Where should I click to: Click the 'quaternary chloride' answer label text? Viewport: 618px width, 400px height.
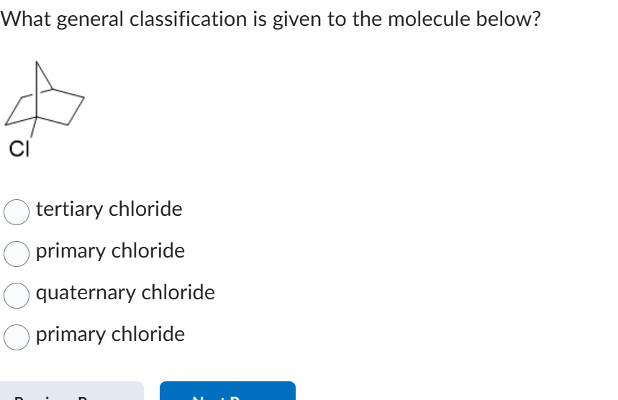pyautogui.click(x=125, y=293)
